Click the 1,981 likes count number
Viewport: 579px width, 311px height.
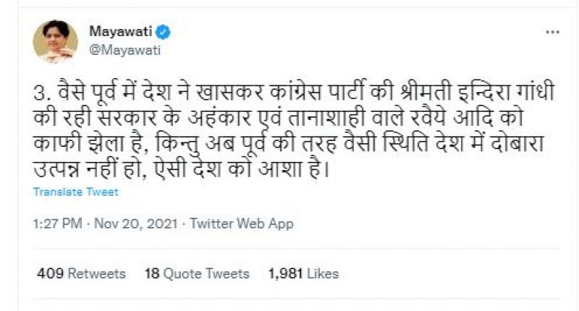[x=284, y=273]
